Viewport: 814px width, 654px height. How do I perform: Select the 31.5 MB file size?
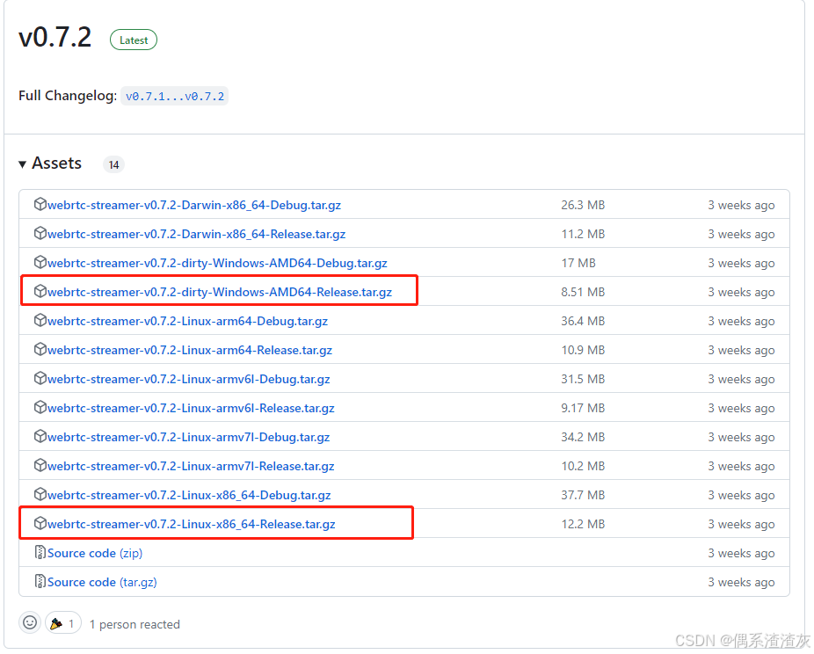pos(583,380)
